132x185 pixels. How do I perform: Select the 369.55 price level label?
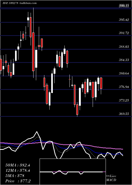click(124, 114)
